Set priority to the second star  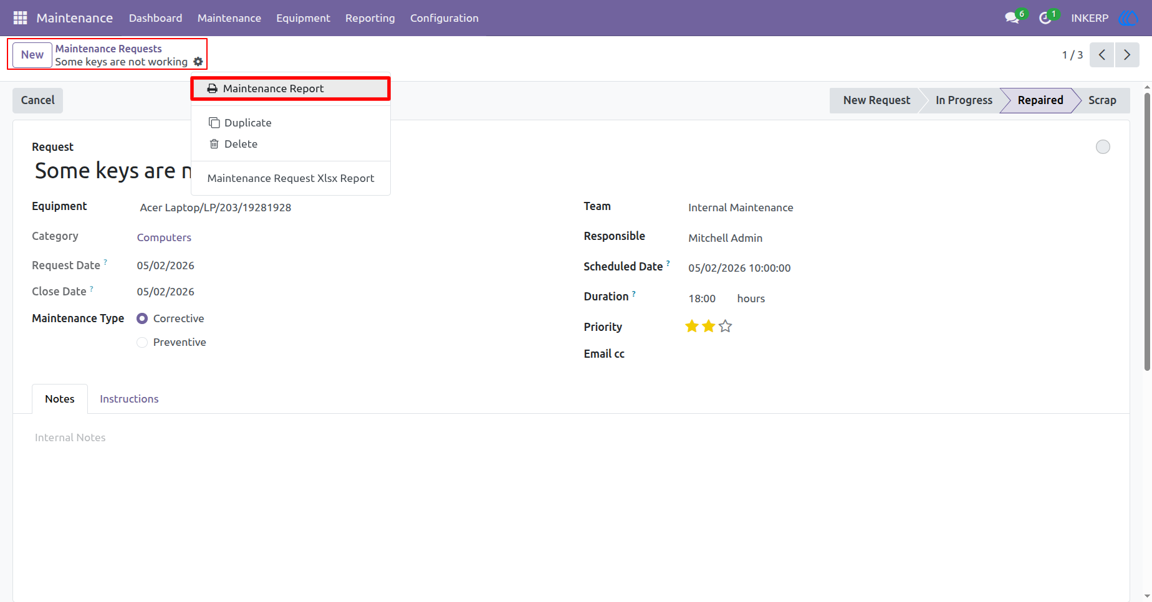709,326
